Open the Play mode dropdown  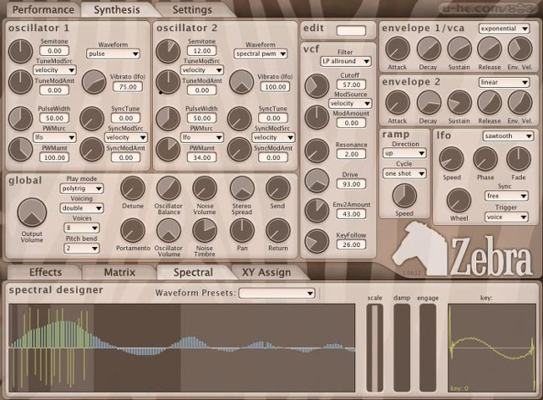(84, 188)
